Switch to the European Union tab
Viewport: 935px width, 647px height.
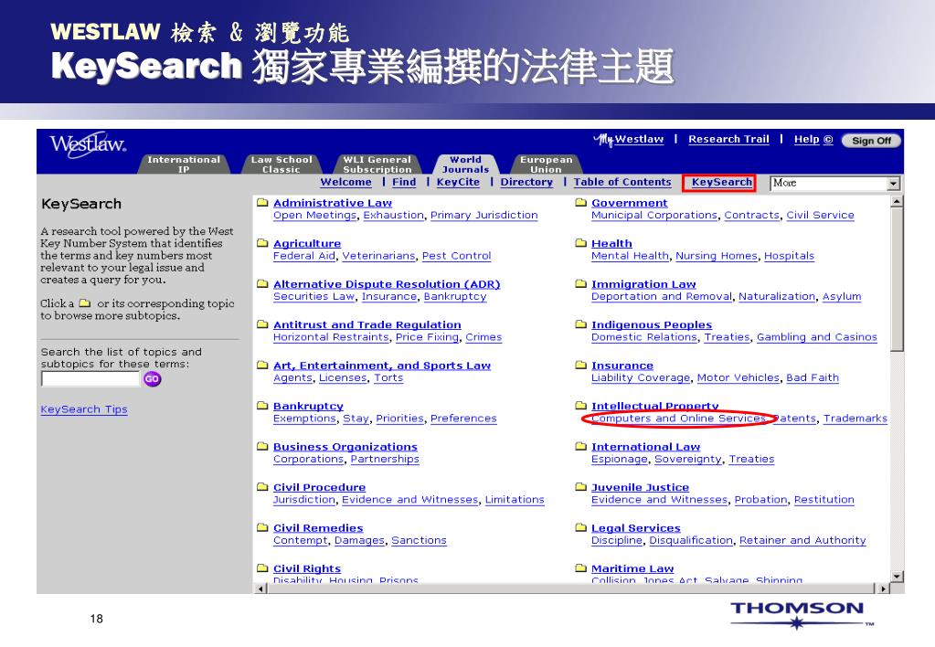click(547, 164)
